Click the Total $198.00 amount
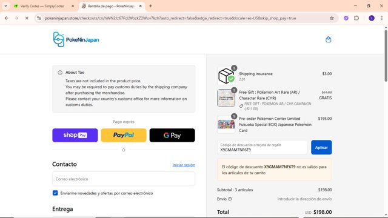Image resolution: width=388 pixels, height=218 pixels. [323, 212]
